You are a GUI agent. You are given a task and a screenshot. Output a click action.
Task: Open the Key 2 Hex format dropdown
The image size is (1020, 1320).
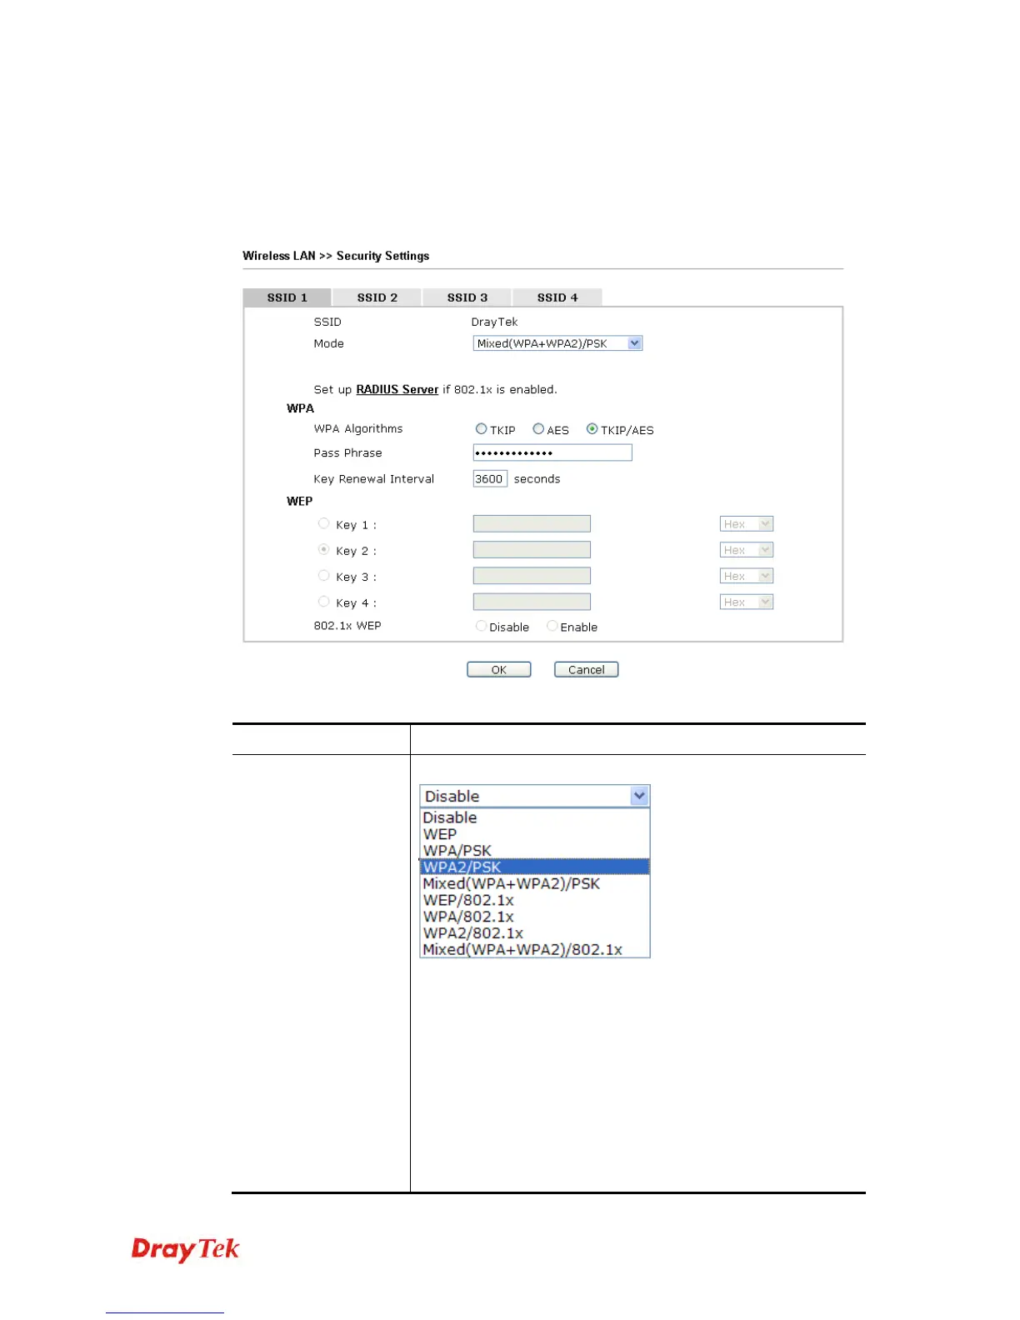(747, 550)
